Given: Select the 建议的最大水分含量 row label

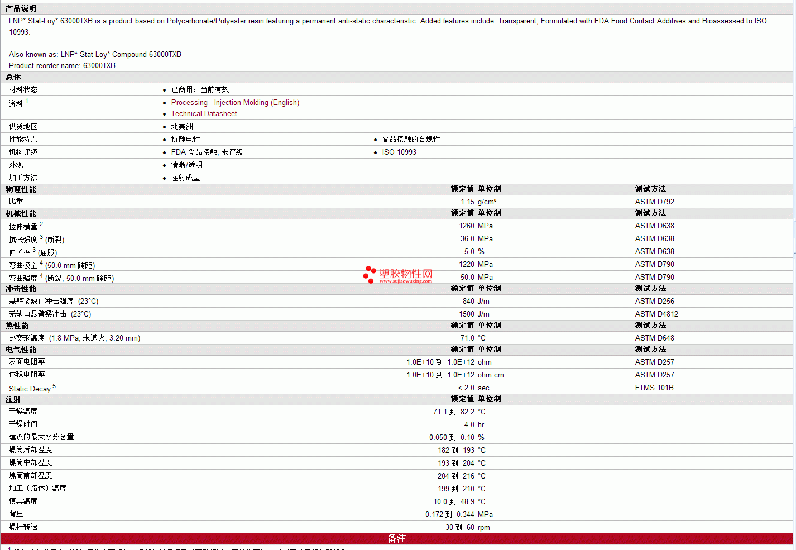Looking at the screenshot, I should point(41,438).
